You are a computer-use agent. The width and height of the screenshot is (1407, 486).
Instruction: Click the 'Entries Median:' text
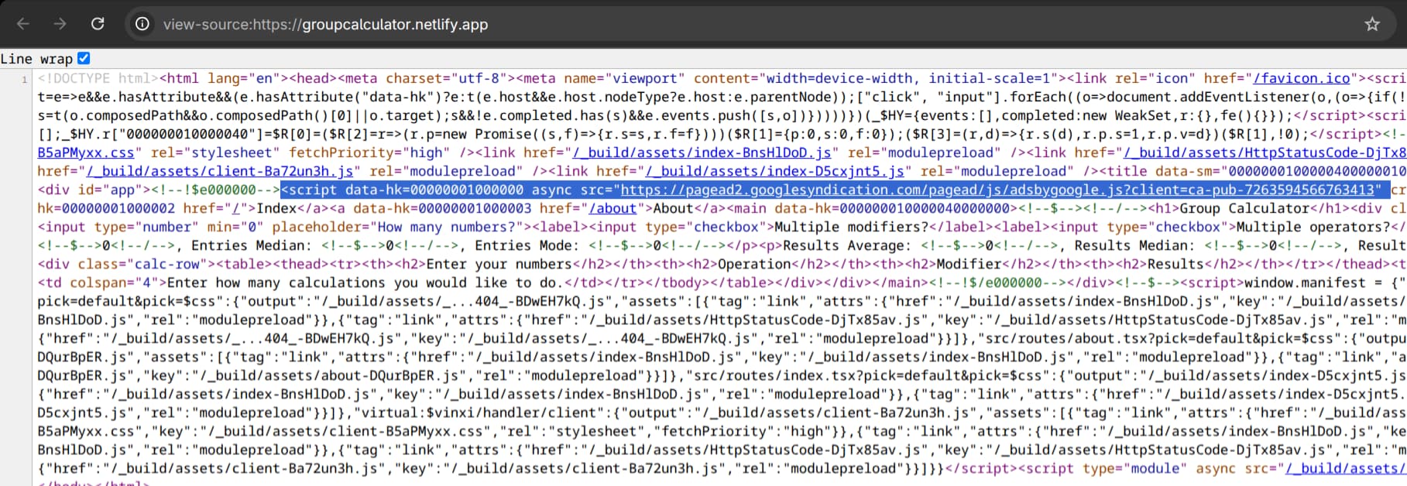point(251,245)
